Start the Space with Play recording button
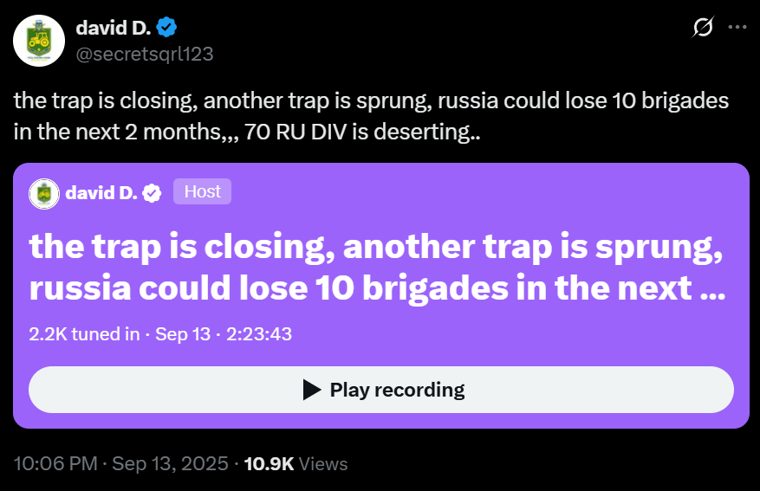 coord(381,390)
